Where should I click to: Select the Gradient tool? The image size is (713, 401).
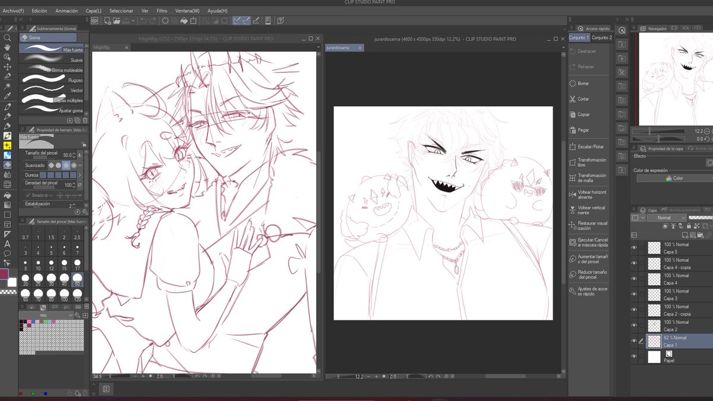[7, 205]
